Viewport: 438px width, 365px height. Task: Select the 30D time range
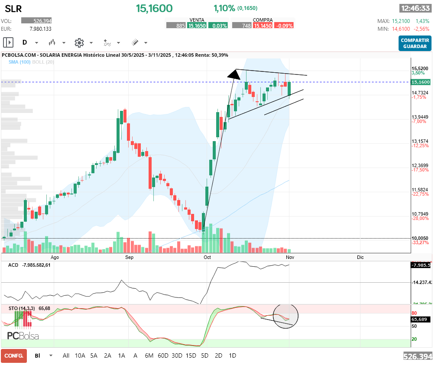(x=177, y=355)
